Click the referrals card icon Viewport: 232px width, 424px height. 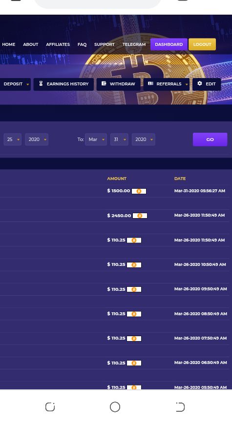point(150,83)
